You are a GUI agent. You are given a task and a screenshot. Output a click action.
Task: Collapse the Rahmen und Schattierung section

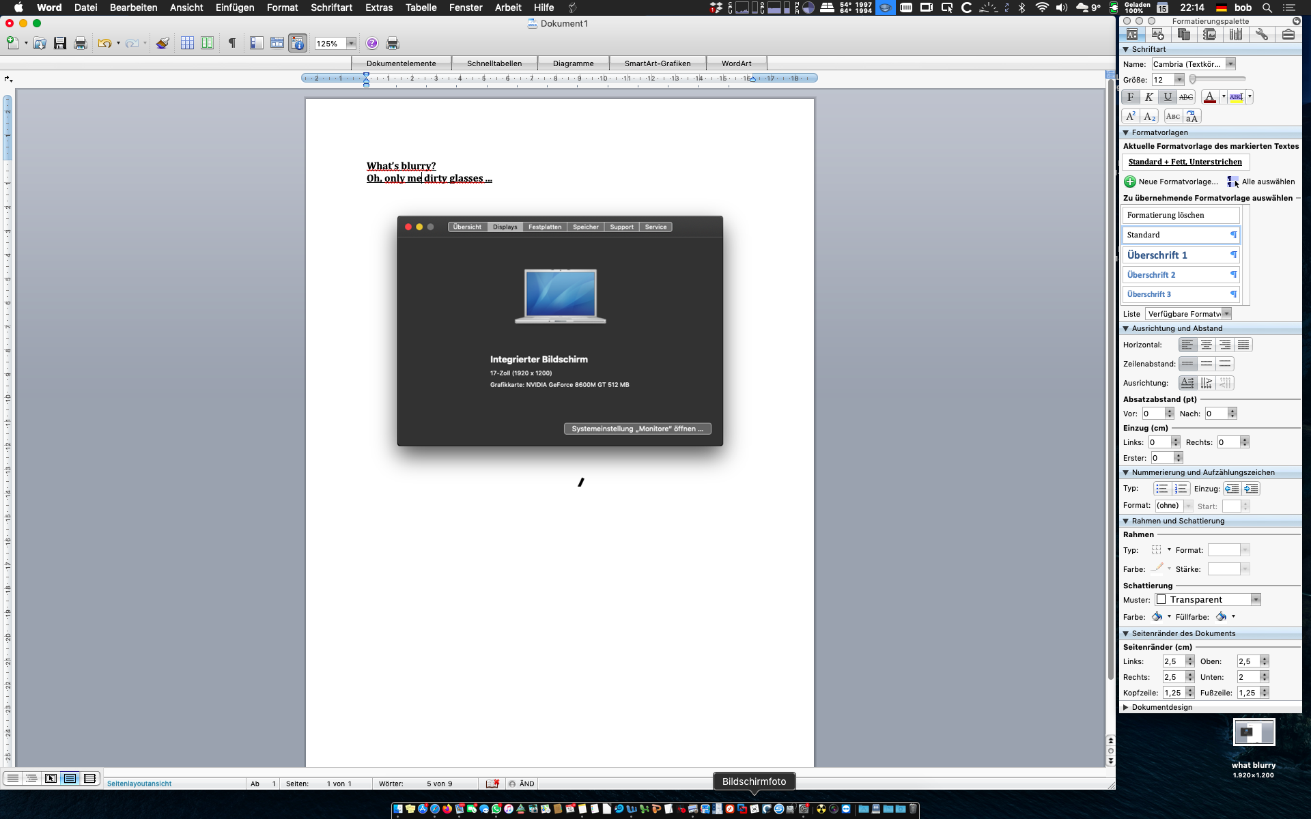coord(1126,521)
